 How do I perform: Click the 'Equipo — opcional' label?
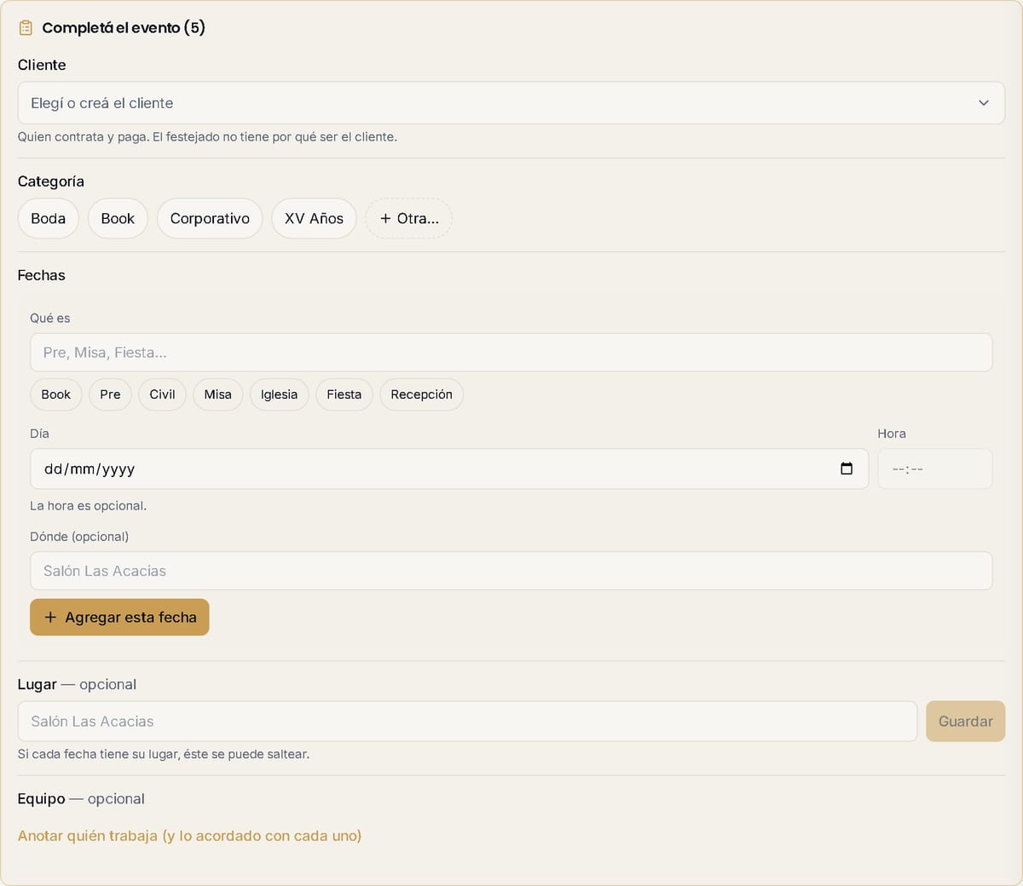[81, 799]
